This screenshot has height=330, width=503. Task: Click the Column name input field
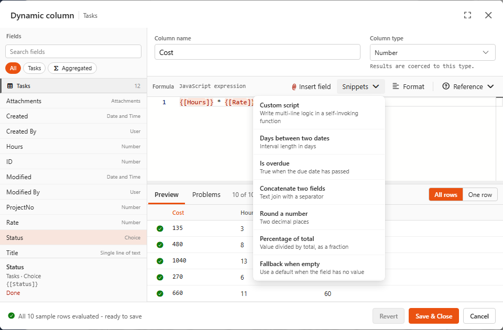point(257,52)
